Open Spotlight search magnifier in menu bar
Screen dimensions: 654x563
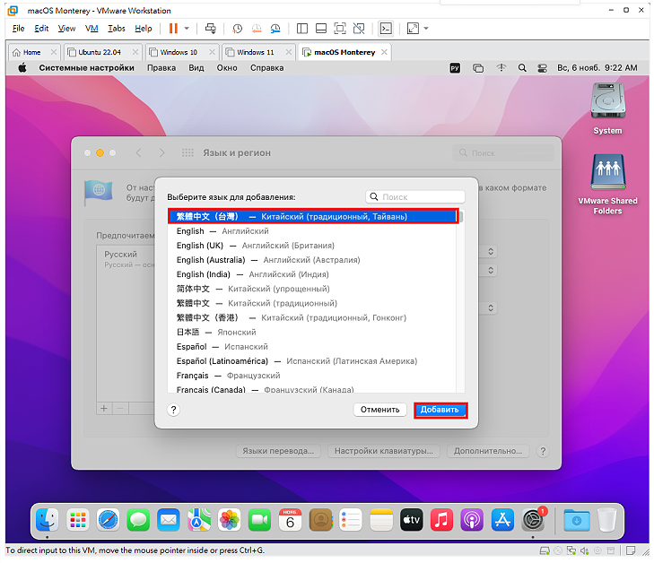(522, 67)
